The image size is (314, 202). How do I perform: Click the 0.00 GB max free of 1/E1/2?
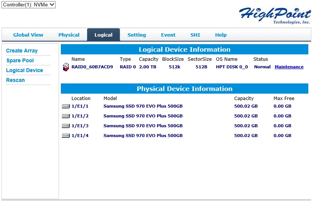(282, 116)
